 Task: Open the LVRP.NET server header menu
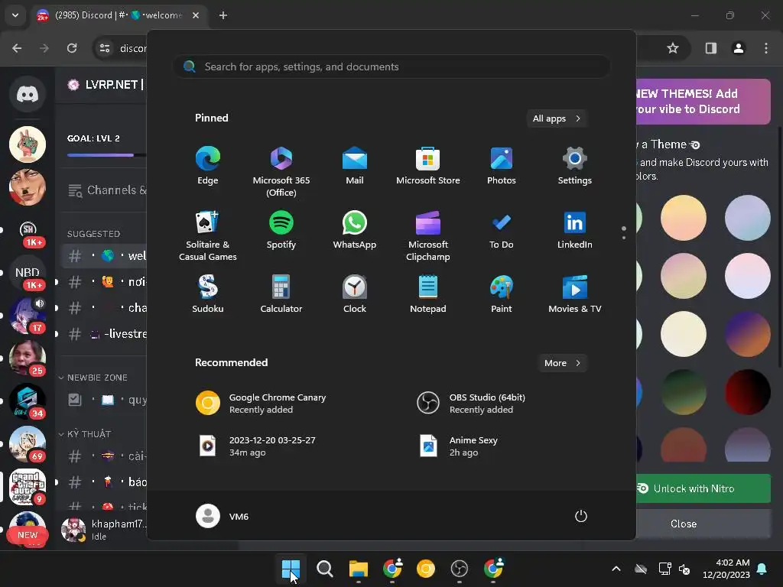click(102, 85)
